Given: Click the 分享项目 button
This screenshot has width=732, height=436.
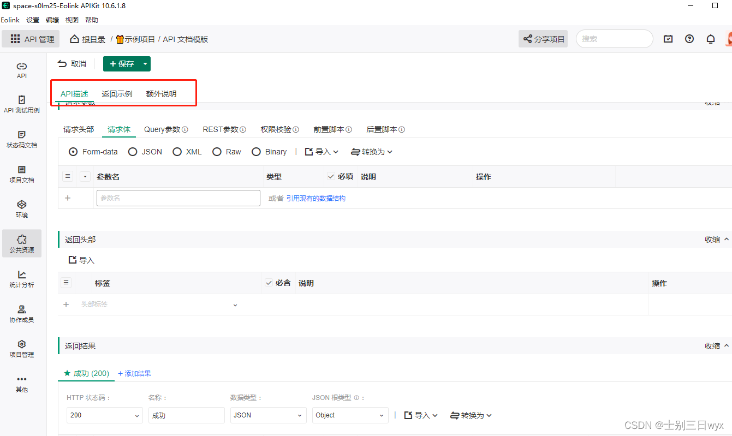Looking at the screenshot, I should [x=543, y=39].
